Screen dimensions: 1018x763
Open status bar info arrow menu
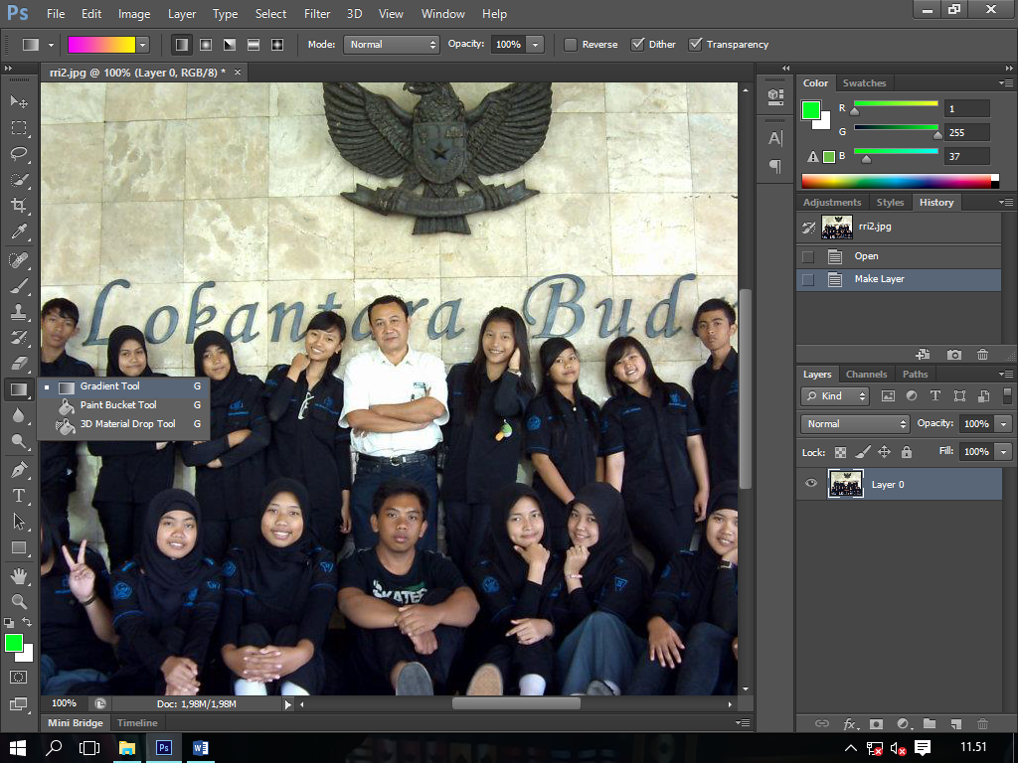pyautogui.click(x=287, y=704)
